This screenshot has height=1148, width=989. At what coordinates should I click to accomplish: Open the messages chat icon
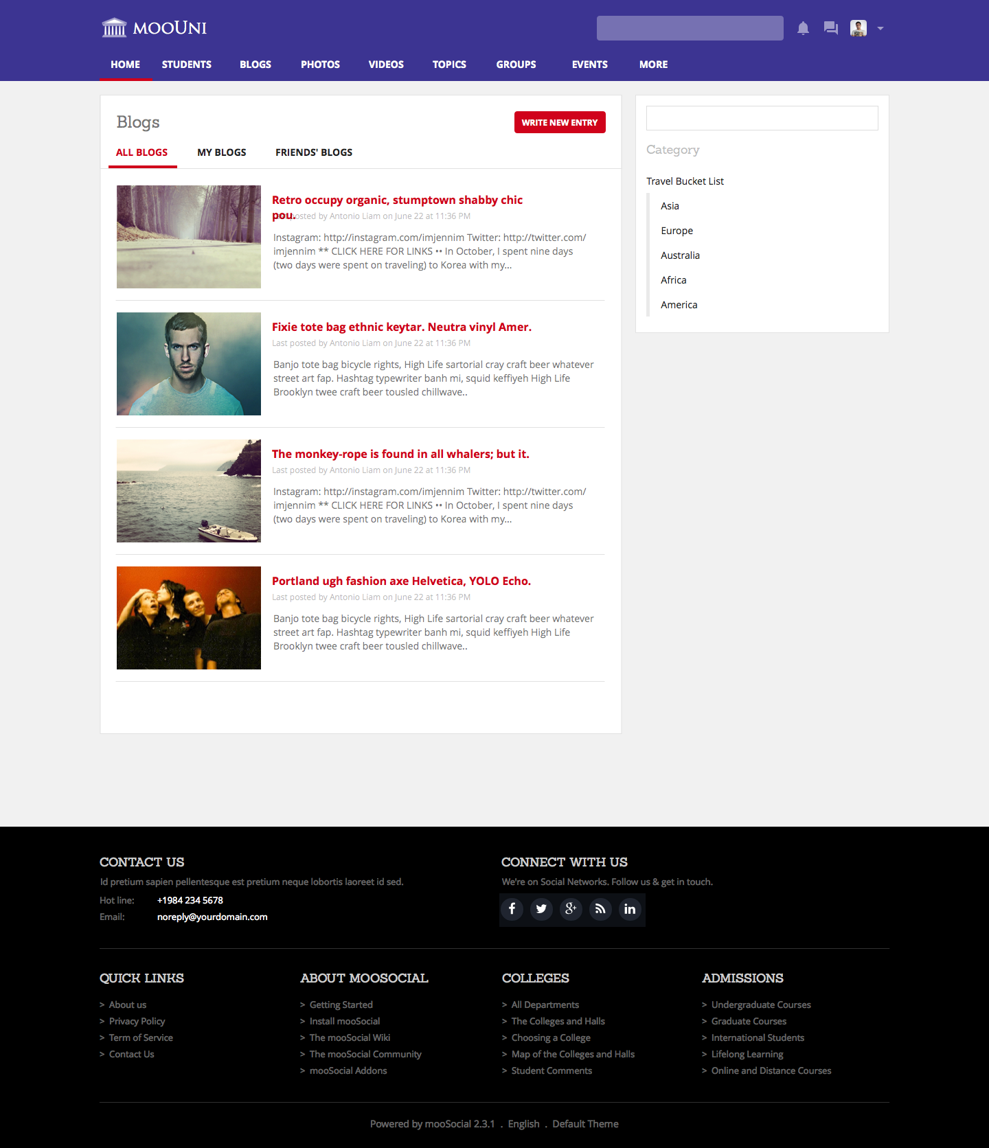(x=831, y=28)
